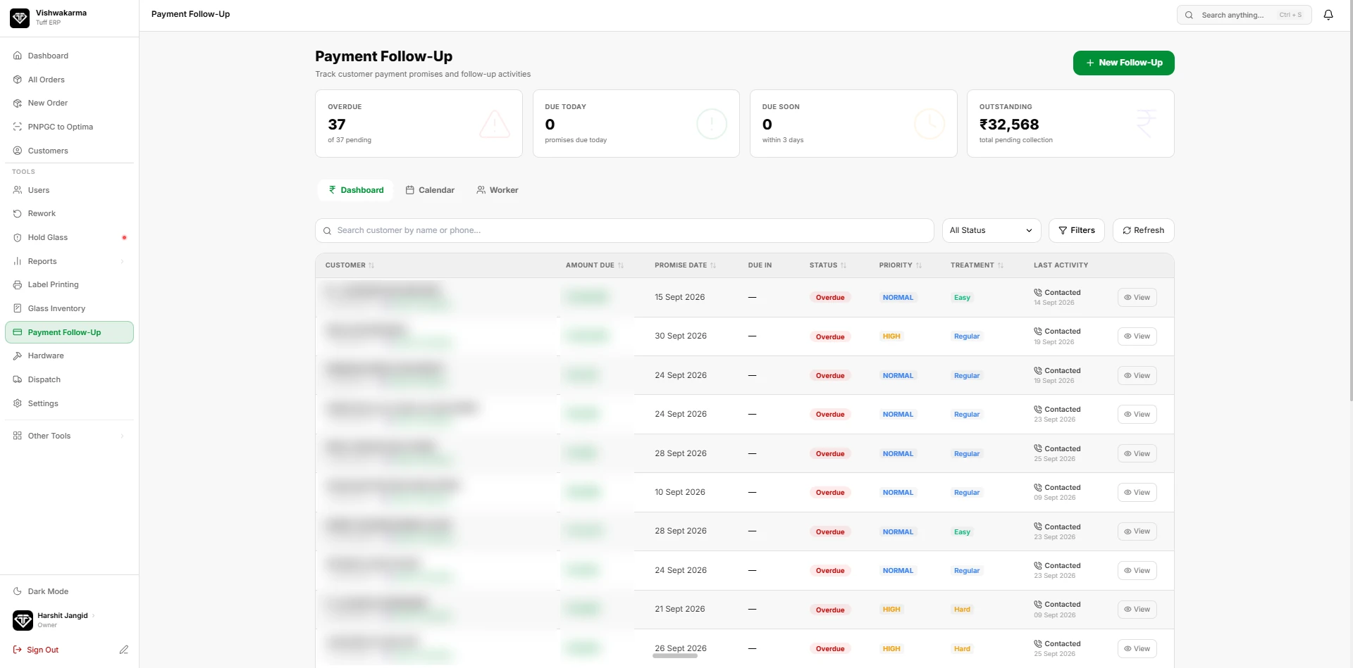View the 21 Sept 2026 follow-up row
Image resolution: width=1353 pixels, height=668 pixels.
1137,610
